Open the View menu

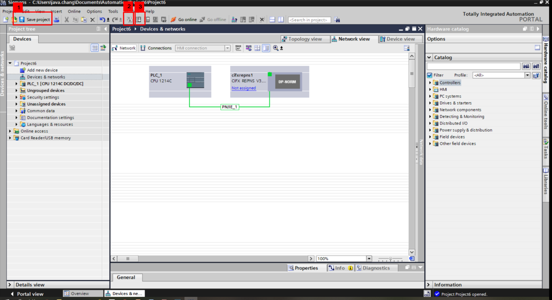pyautogui.click(x=40, y=11)
